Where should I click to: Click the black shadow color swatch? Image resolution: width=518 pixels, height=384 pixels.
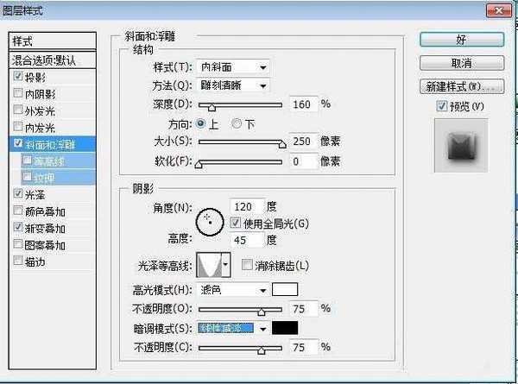coord(284,328)
